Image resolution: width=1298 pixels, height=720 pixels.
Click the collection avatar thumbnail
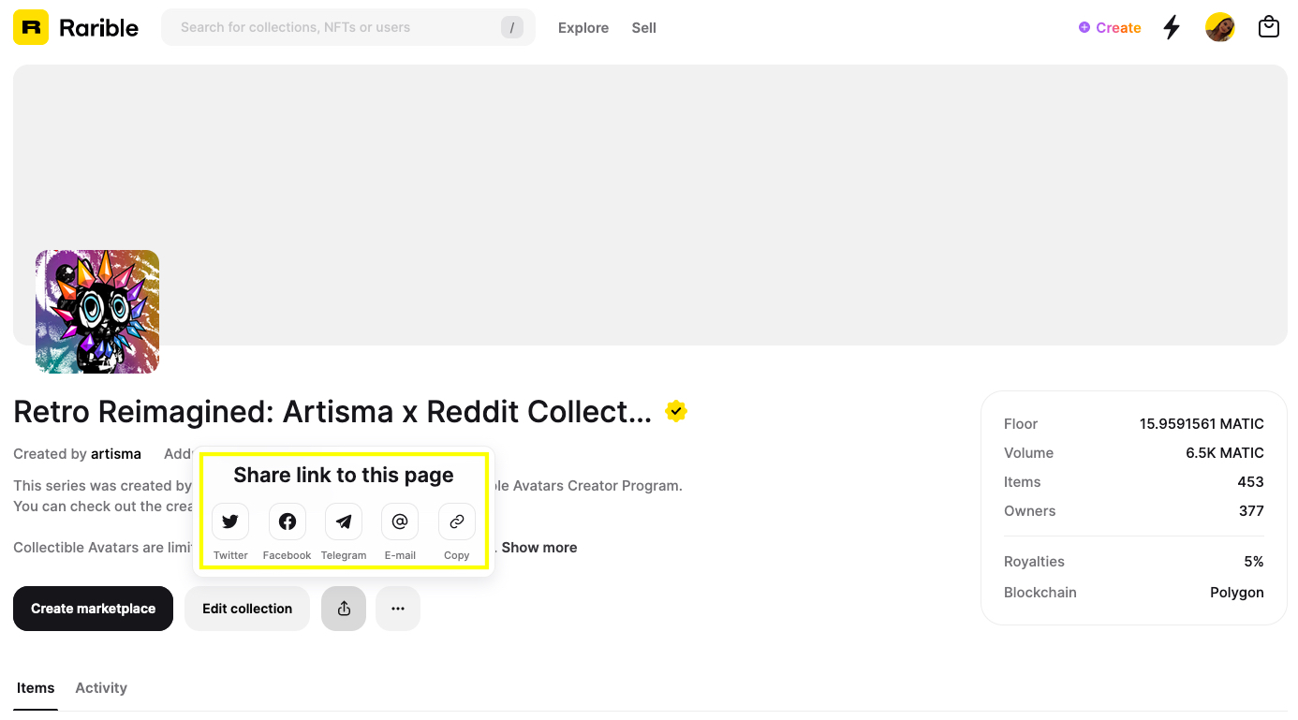(97, 312)
